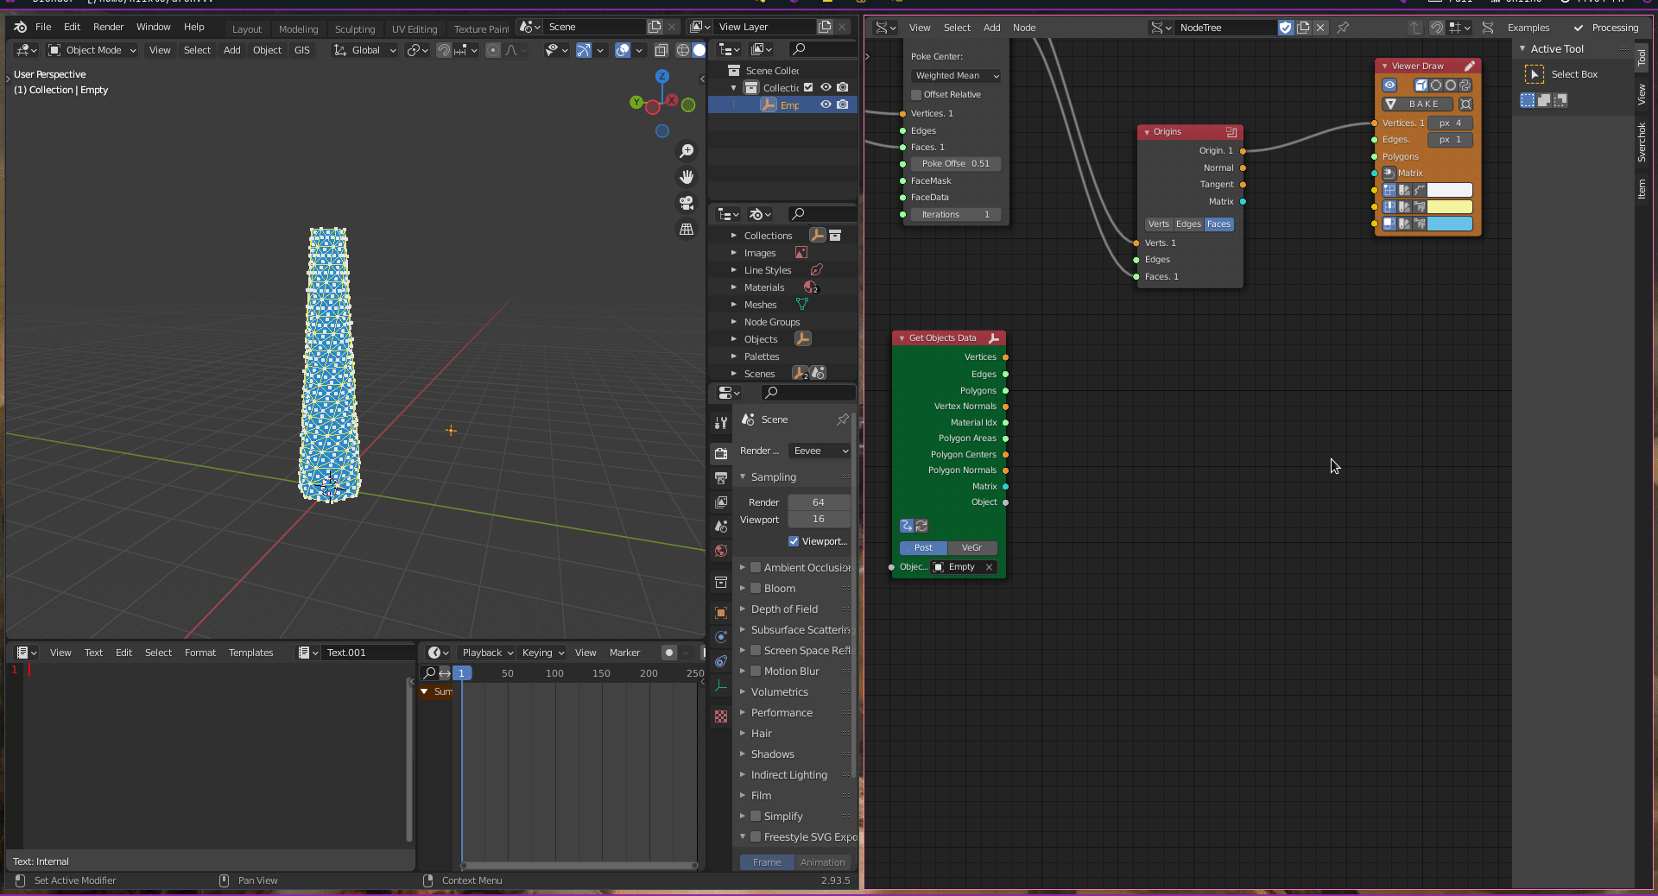Toggle the camera view icon in the viewport
Viewport: 1658px width, 896px height.
click(687, 203)
